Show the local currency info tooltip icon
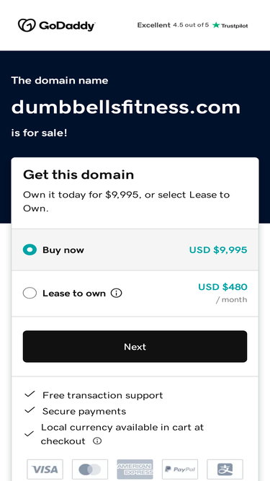 [97, 441]
